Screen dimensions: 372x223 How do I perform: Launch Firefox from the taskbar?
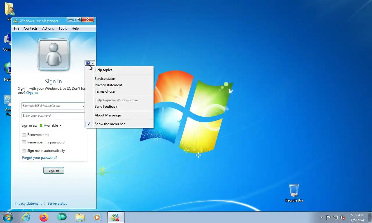tap(44, 217)
